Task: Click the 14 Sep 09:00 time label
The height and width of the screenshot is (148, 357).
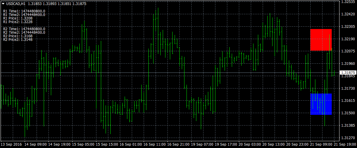Action: (x=35, y=144)
